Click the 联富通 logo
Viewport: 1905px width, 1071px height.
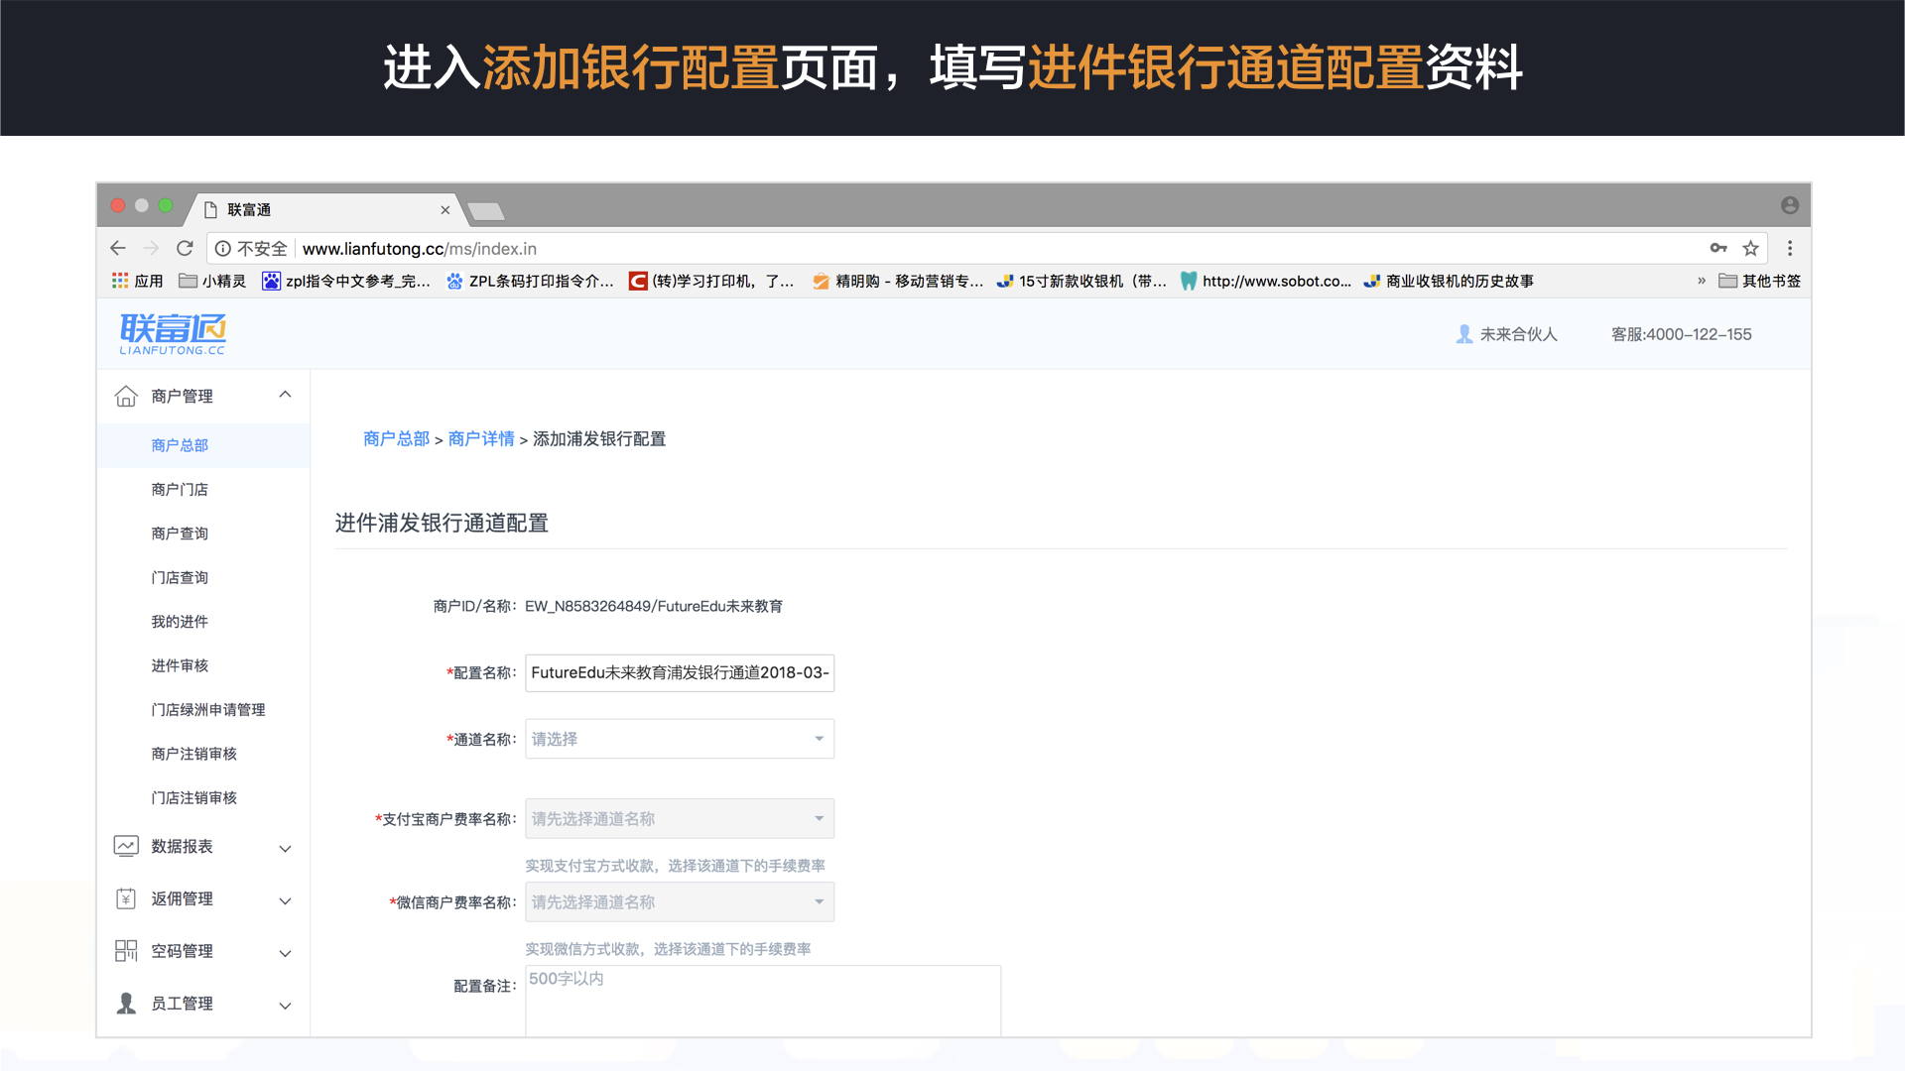173,333
